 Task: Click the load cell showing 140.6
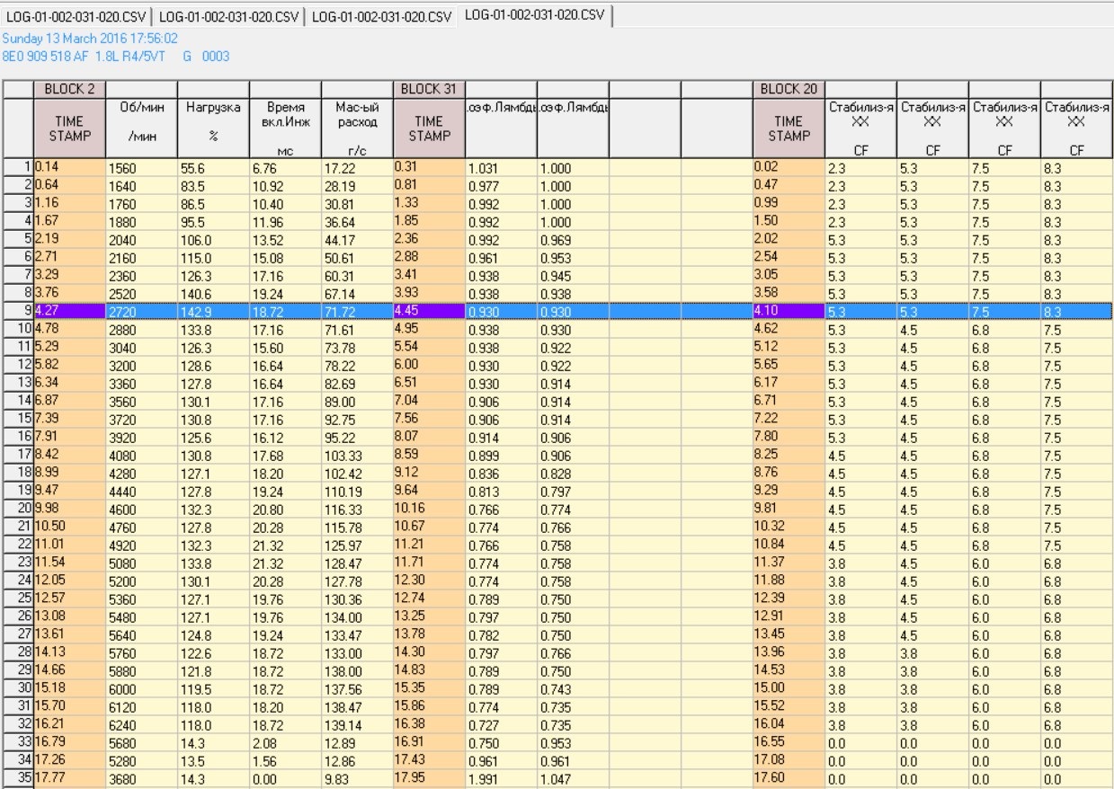point(214,294)
